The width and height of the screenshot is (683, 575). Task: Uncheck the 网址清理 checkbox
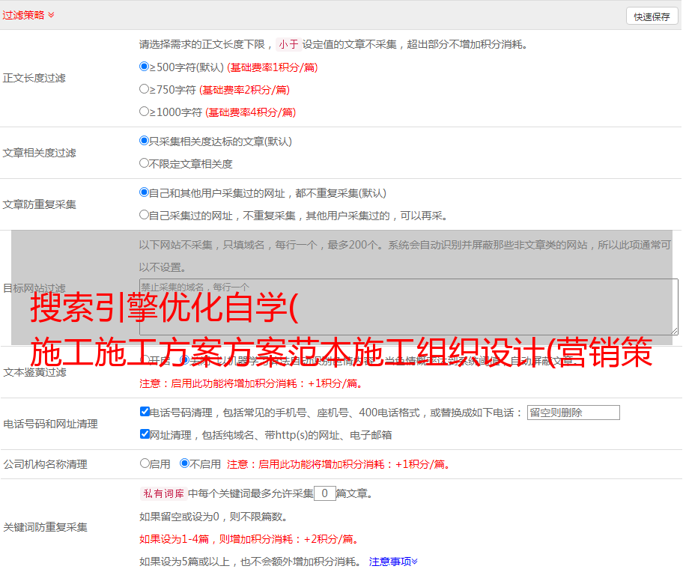pyautogui.click(x=145, y=434)
